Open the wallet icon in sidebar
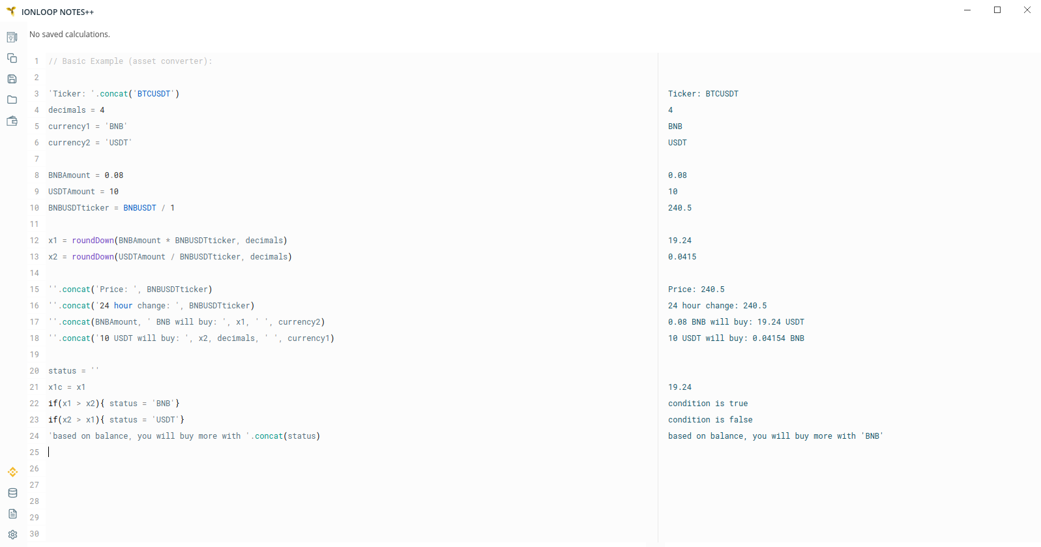The image size is (1041, 547). 12,121
